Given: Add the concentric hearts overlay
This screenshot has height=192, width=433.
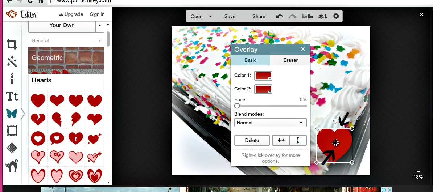Looking at the screenshot, I should (76, 176).
